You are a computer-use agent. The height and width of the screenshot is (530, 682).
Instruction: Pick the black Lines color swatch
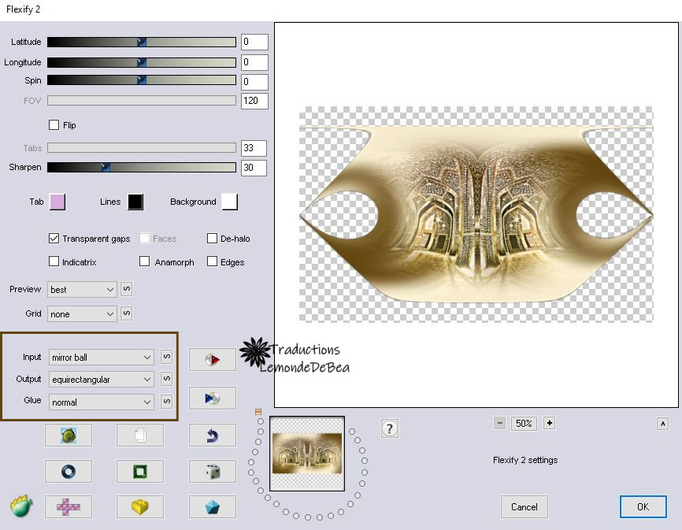coord(135,202)
